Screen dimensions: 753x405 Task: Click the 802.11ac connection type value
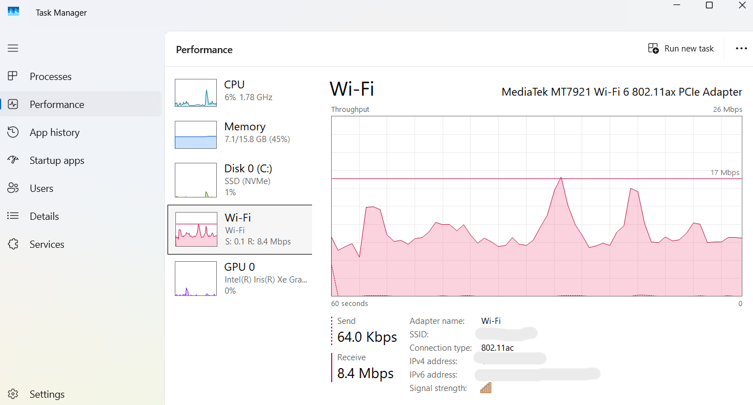click(498, 348)
